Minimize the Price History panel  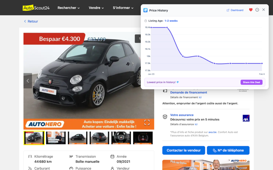257,10
